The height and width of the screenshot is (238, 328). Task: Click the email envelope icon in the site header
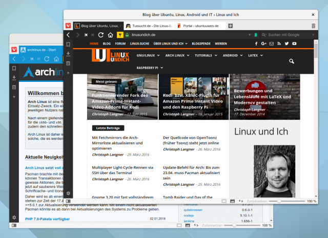coord(271,44)
